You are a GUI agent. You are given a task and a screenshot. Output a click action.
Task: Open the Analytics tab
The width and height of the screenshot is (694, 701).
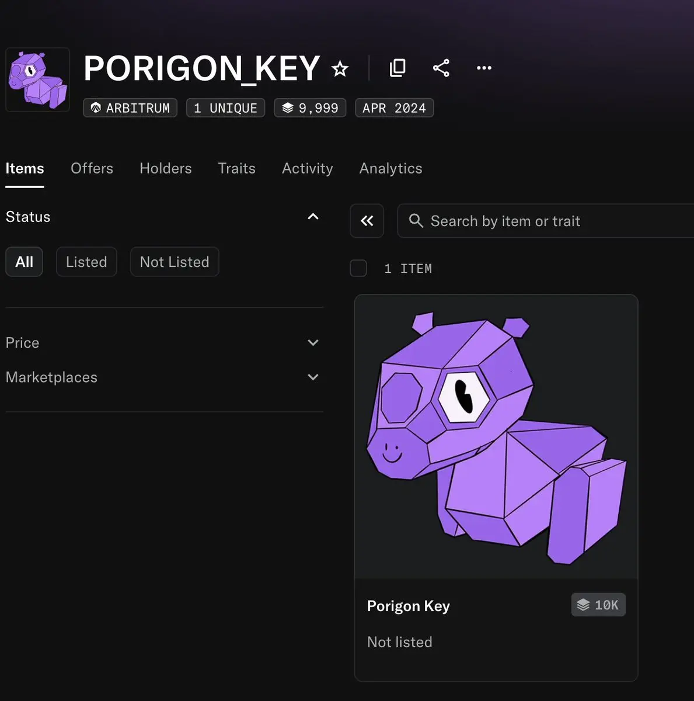390,168
